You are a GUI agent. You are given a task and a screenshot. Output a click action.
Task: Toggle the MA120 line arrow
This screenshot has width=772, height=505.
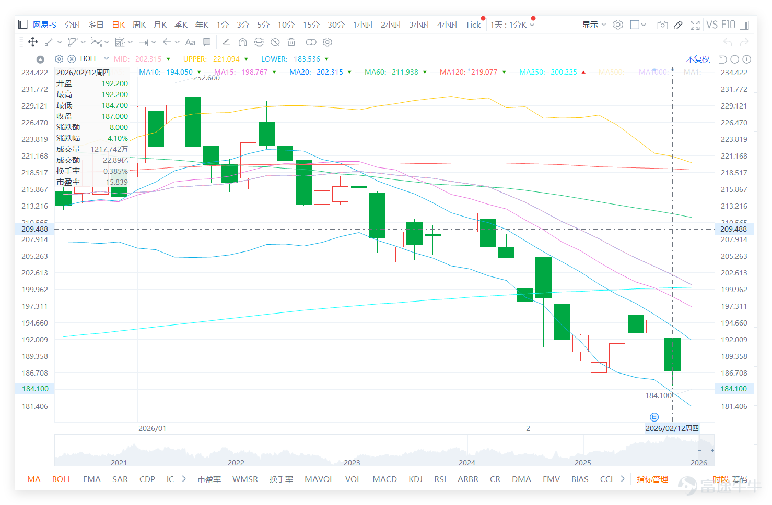coord(504,72)
